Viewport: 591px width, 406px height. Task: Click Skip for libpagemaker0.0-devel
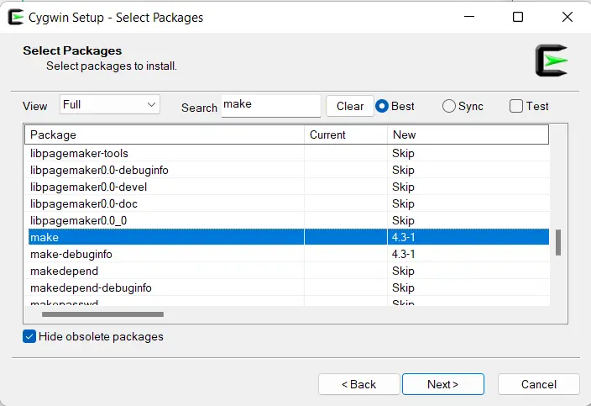[x=403, y=187]
